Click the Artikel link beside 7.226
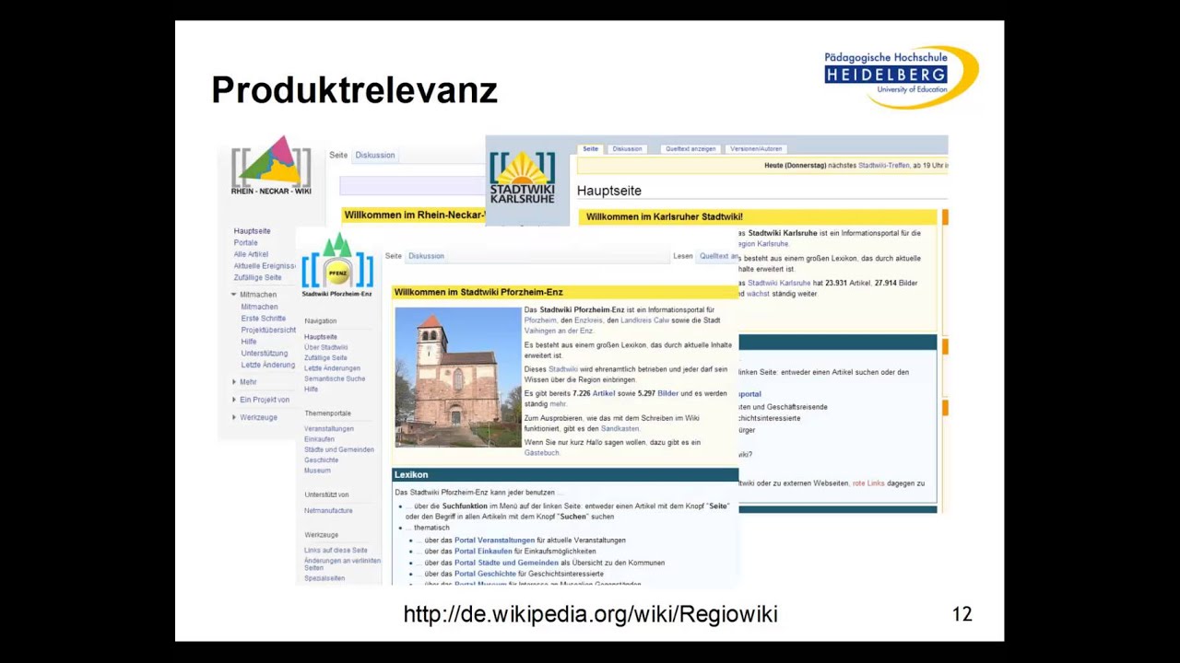Image resolution: width=1180 pixels, height=663 pixels. [604, 393]
